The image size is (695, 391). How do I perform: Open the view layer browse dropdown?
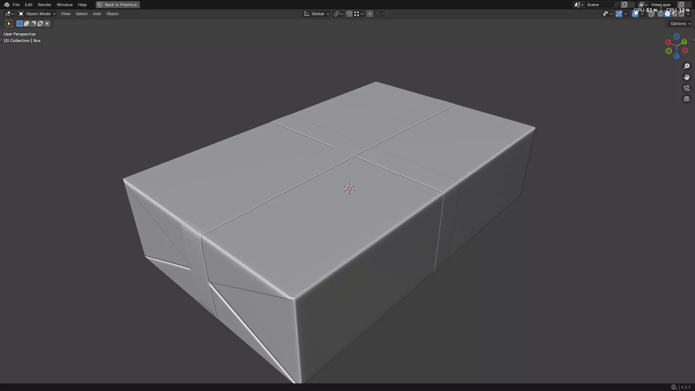(x=643, y=5)
